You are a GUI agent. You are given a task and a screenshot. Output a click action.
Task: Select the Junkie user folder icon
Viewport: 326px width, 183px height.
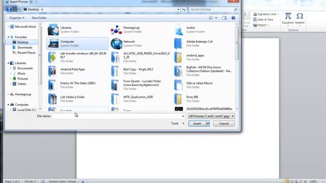(179, 29)
